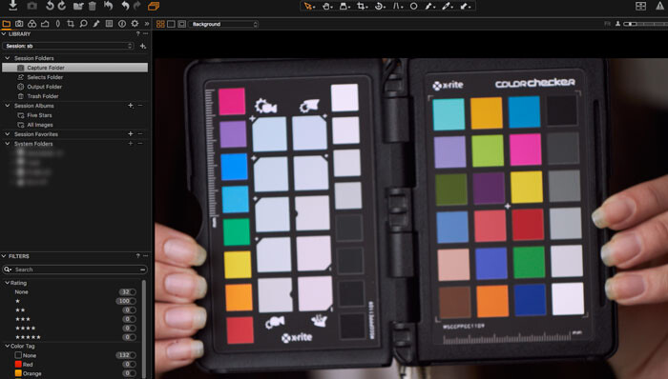Screen dimensions: 668x379
Task: Click the Reset adjustments icon
Action: (x=108, y=6)
